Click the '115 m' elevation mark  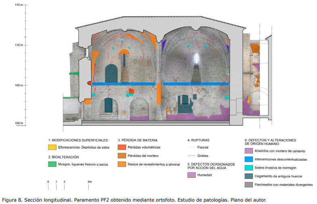(19, 5)
